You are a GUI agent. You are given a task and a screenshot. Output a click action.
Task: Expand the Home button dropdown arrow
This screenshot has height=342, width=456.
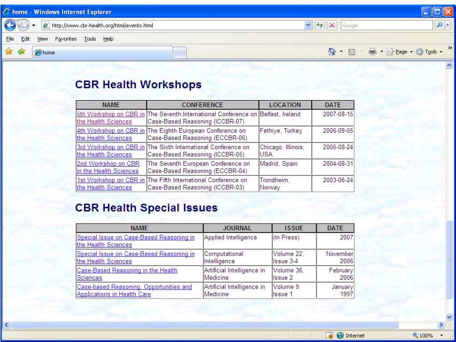coord(341,52)
